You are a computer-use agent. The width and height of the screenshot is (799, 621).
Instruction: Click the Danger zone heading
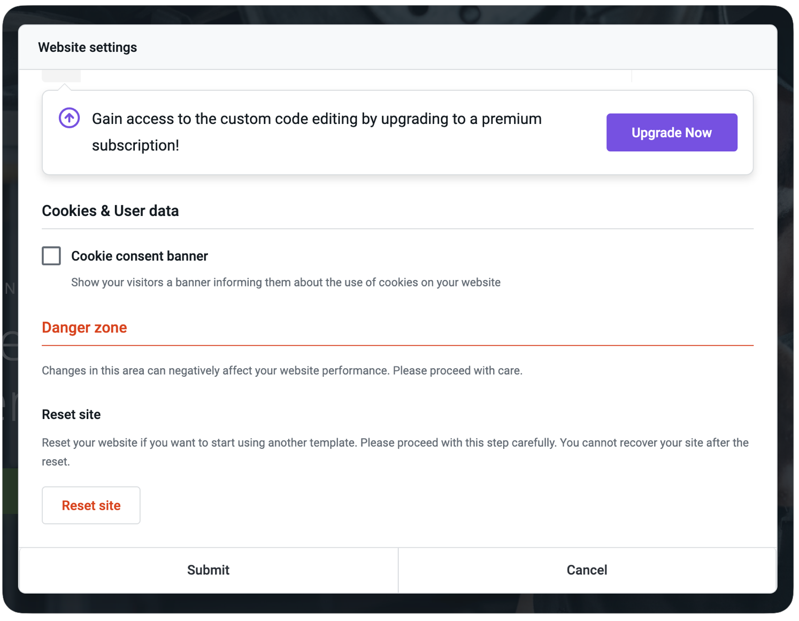tap(84, 328)
